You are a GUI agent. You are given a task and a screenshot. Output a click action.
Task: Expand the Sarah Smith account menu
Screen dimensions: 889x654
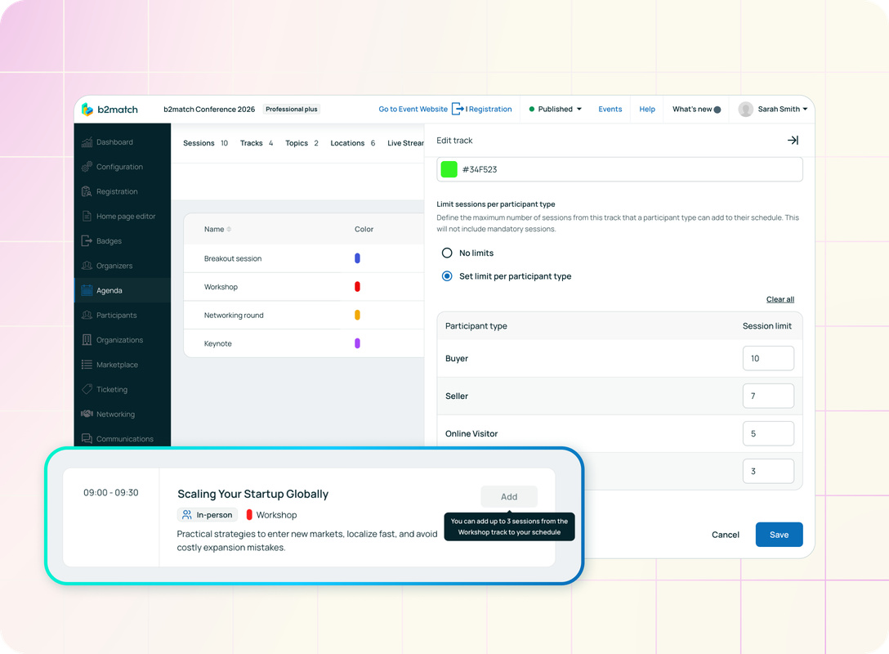pyautogui.click(x=773, y=110)
